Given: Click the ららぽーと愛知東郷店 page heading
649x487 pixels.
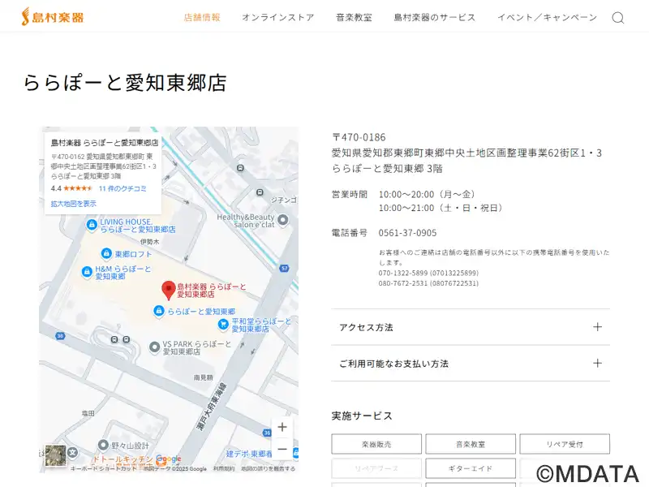Looking at the screenshot, I should pyautogui.click(x=125, y=83).
